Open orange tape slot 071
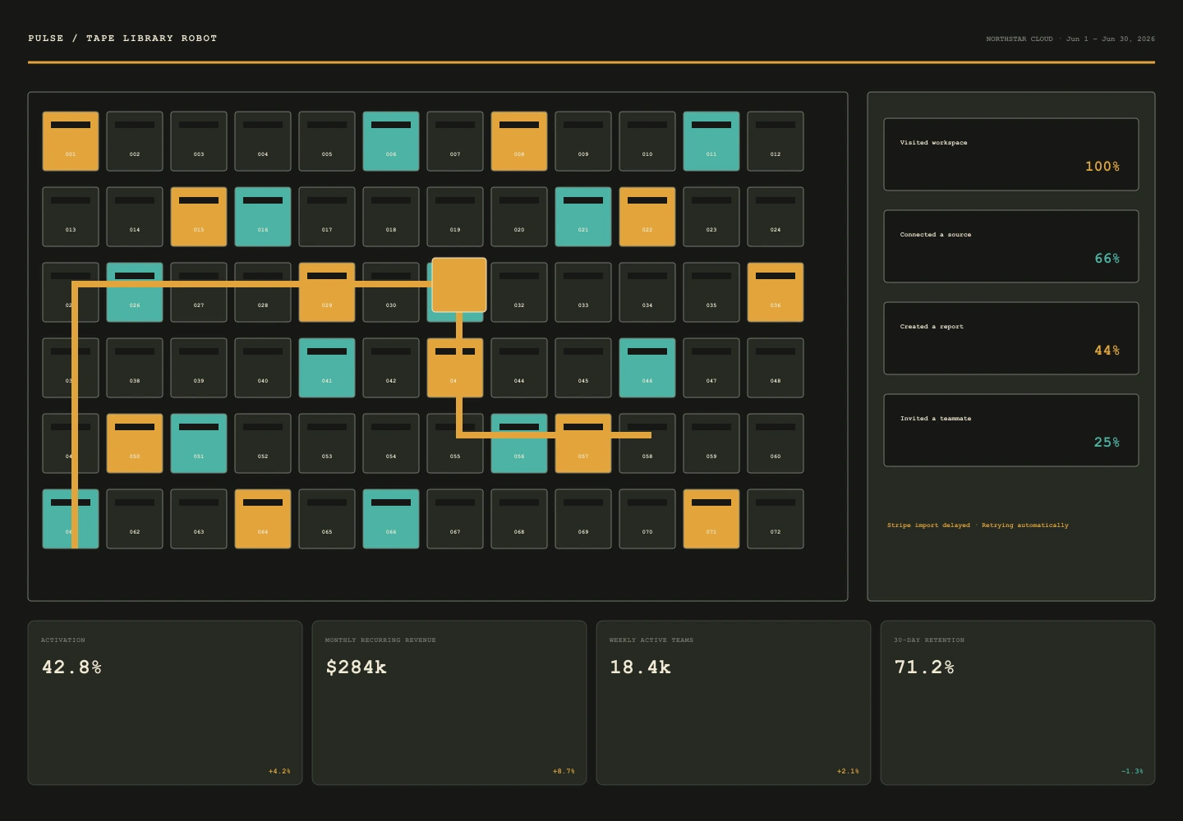This screenshot has height=821, width=1183. pos(711,519)
